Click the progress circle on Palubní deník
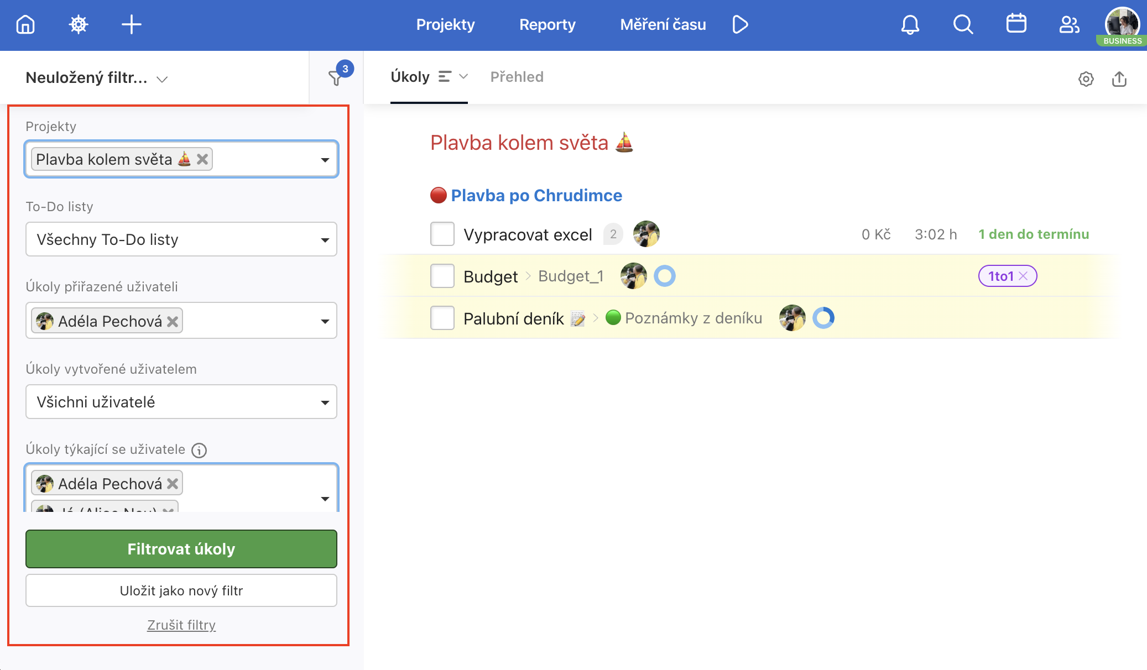This screenshot has height=670, width=1147. [823, 318]
